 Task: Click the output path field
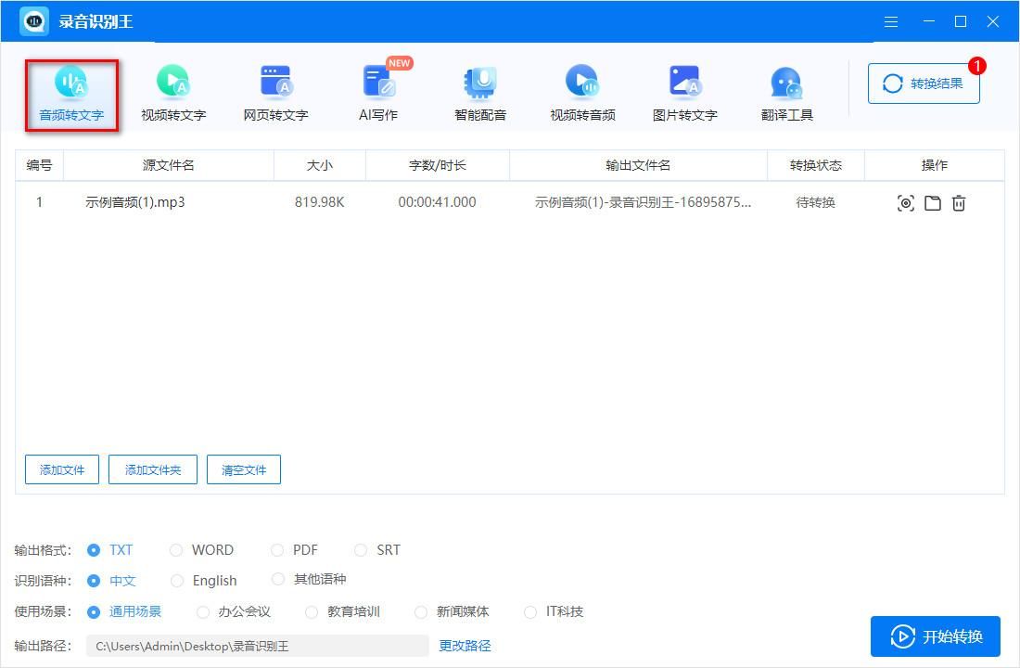(258, 646)
